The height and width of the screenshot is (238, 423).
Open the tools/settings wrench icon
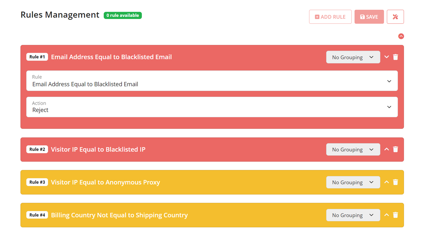click(395, 17)
